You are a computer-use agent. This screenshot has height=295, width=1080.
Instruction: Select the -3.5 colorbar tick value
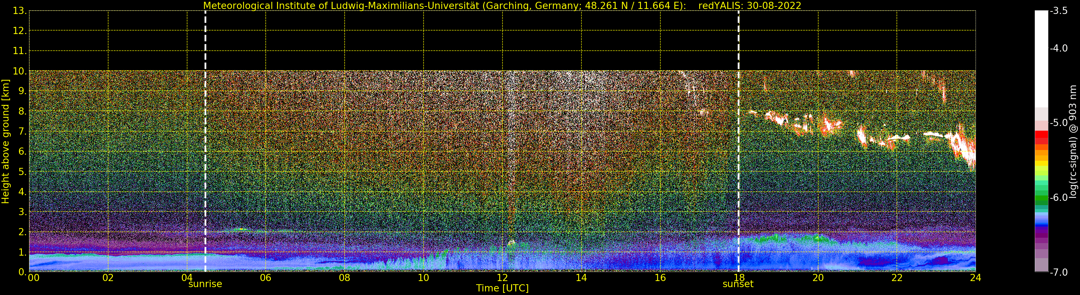pos(1058,11)
